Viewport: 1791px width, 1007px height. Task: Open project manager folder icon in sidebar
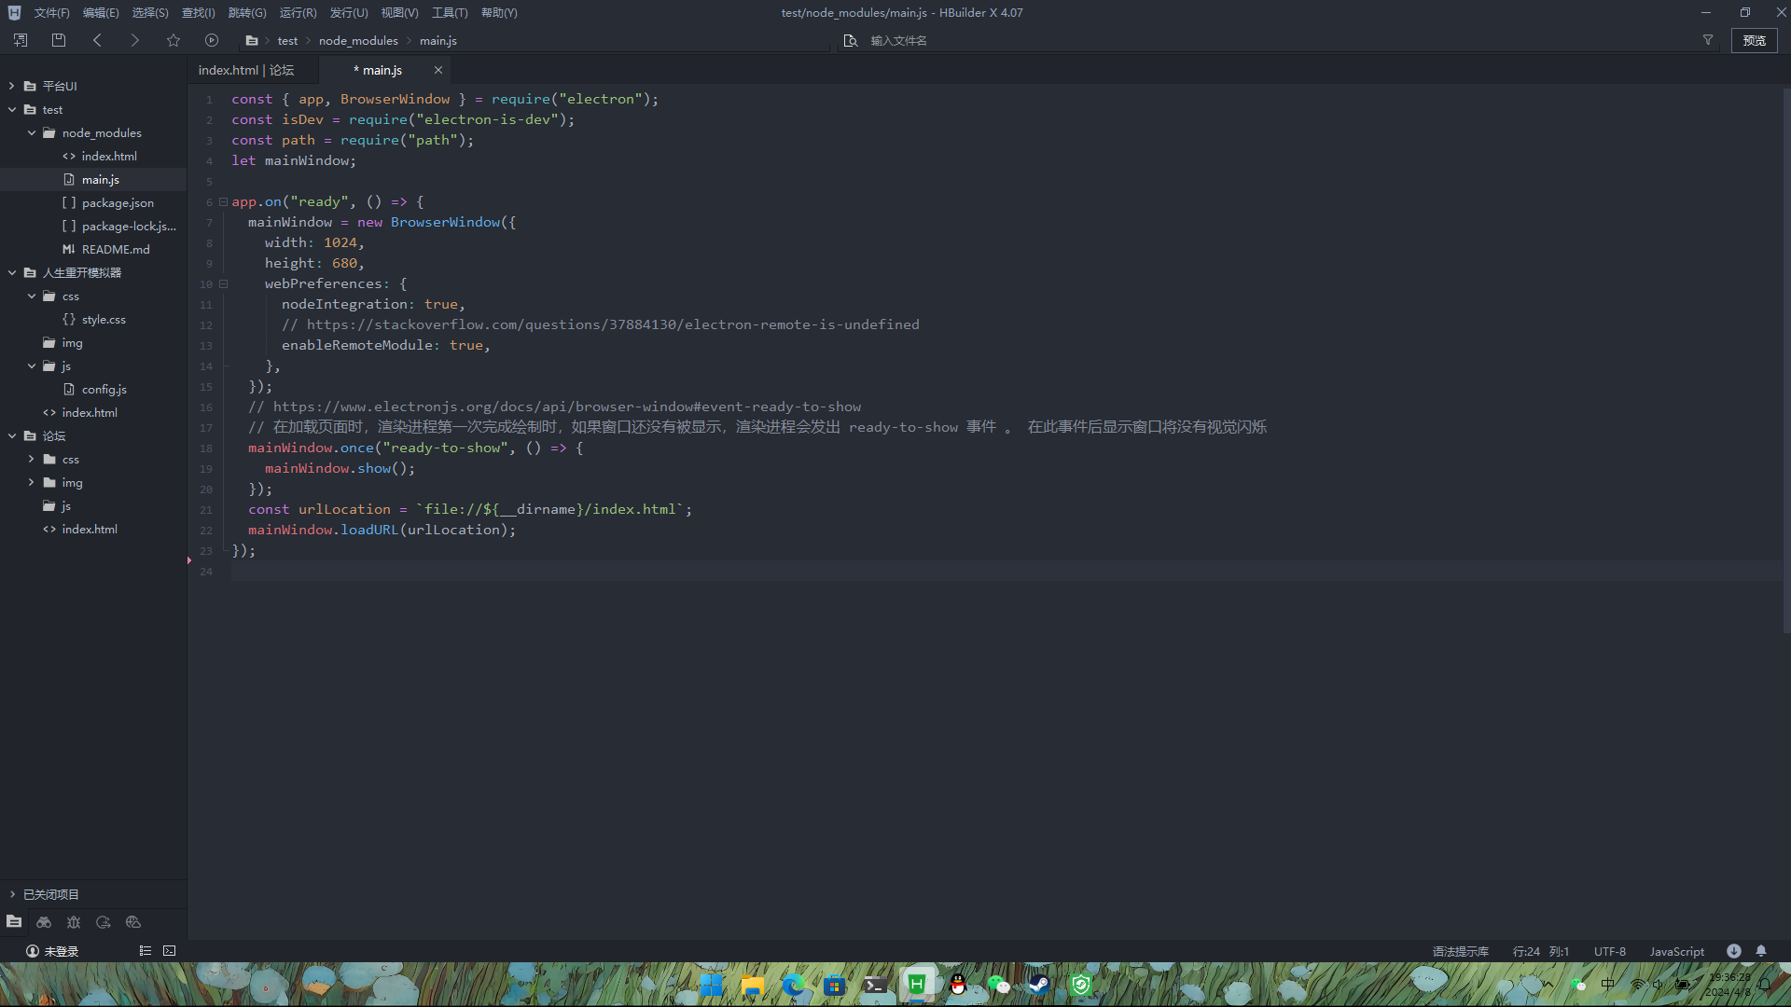tap(14, 921)
